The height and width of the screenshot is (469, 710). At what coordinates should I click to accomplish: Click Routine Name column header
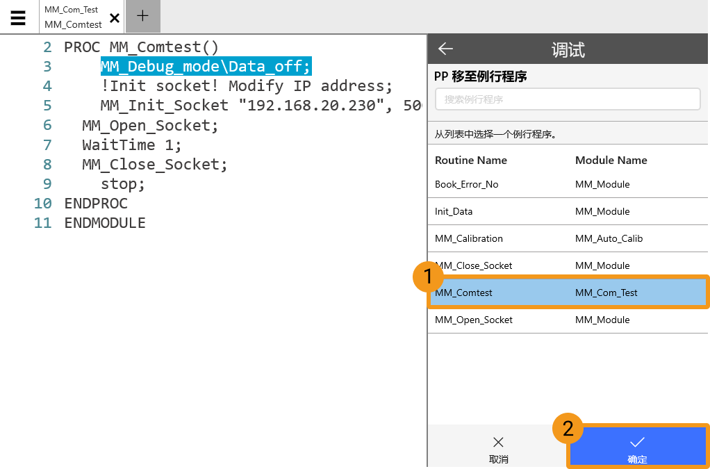(x=471, y=161)
